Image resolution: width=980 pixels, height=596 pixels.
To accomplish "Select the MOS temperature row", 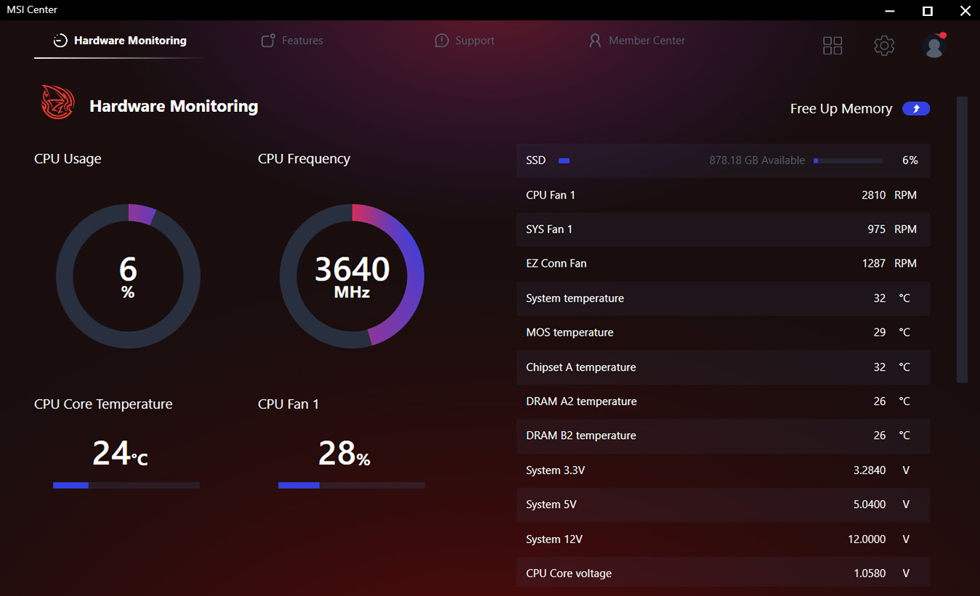I will tap(723, 332).
